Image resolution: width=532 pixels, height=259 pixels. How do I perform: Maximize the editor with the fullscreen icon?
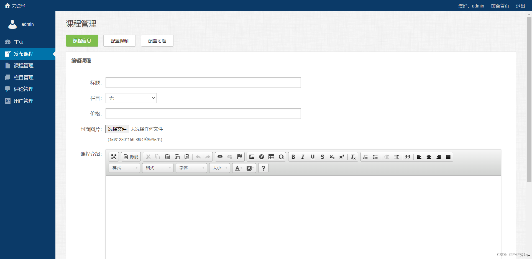(x=114, y=157)
